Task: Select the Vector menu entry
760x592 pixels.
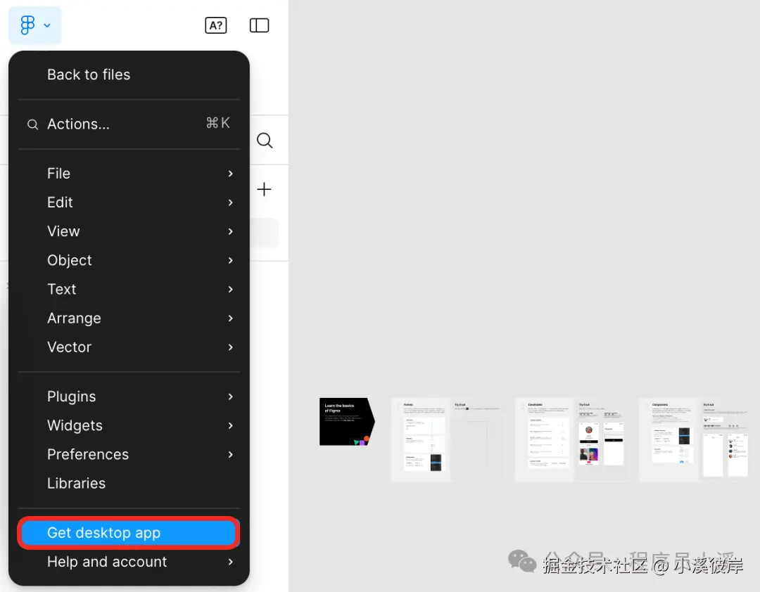Action: coord(69,347)
